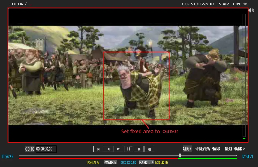Screen dimensions: 258x167
Task: Click the end time 12:54:21
Action: click(x=247, y=157)
